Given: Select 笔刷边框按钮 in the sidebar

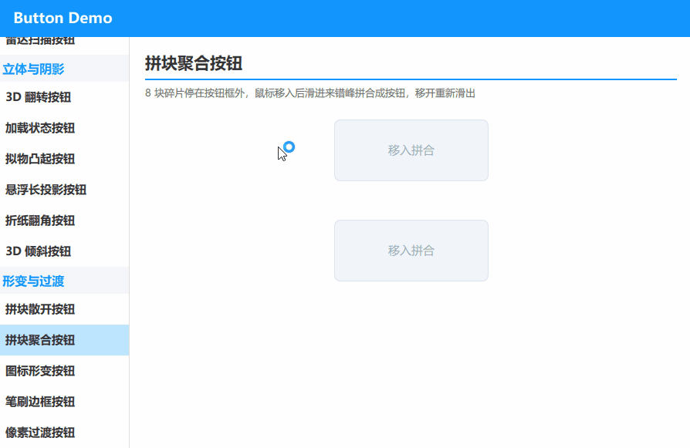Looking at the screenshot, I should pyautogui.click(x=64, y=402).
